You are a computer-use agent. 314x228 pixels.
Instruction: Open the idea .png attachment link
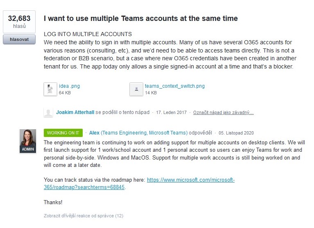(x=69, y=86)
